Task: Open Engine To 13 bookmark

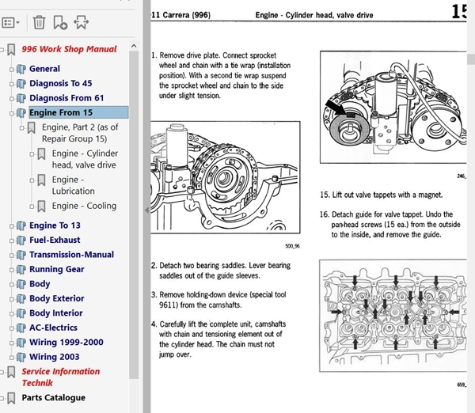Action: [x=55, y=225]
